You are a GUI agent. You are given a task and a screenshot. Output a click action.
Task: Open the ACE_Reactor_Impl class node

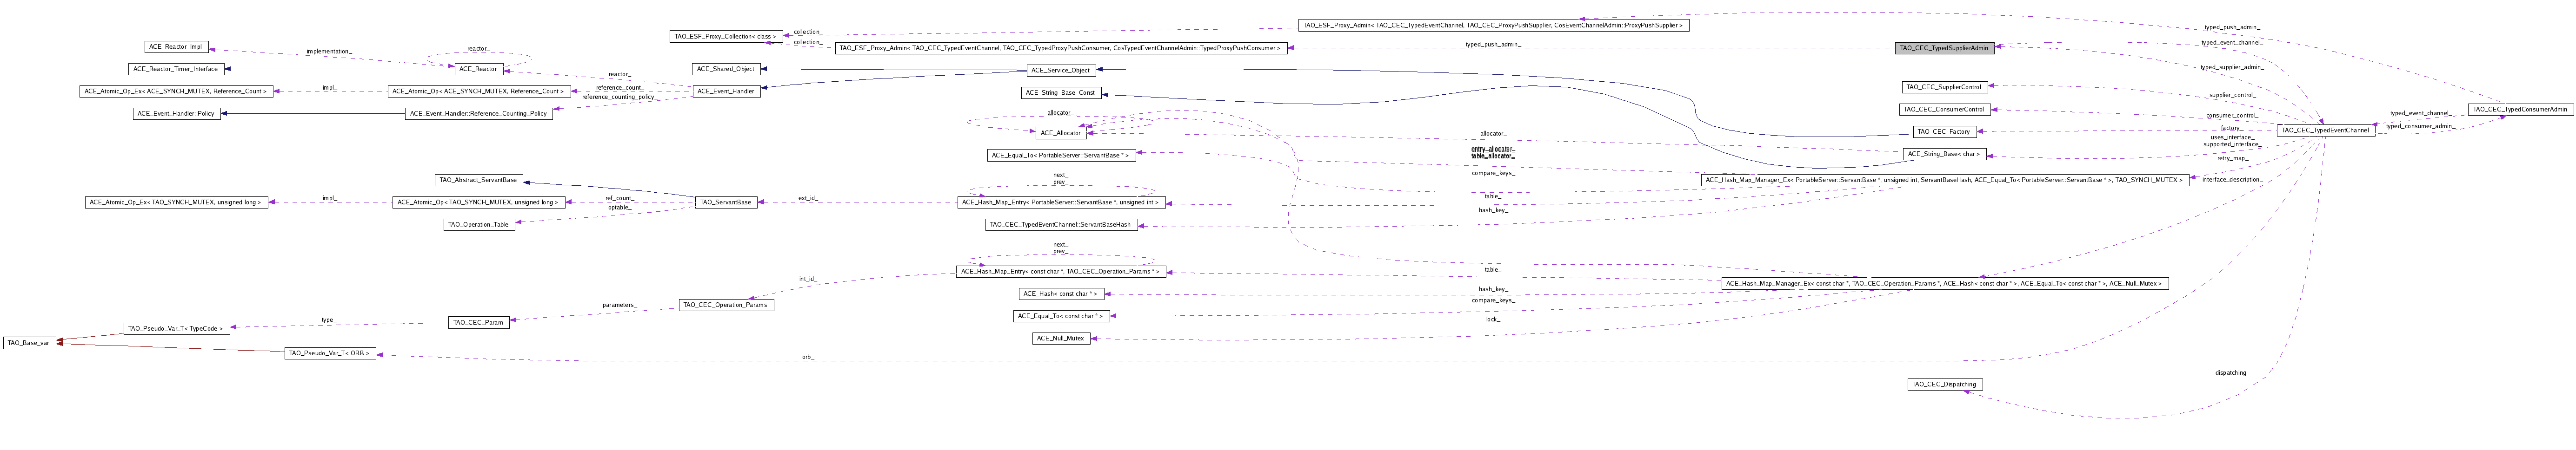tap(175, 47)
